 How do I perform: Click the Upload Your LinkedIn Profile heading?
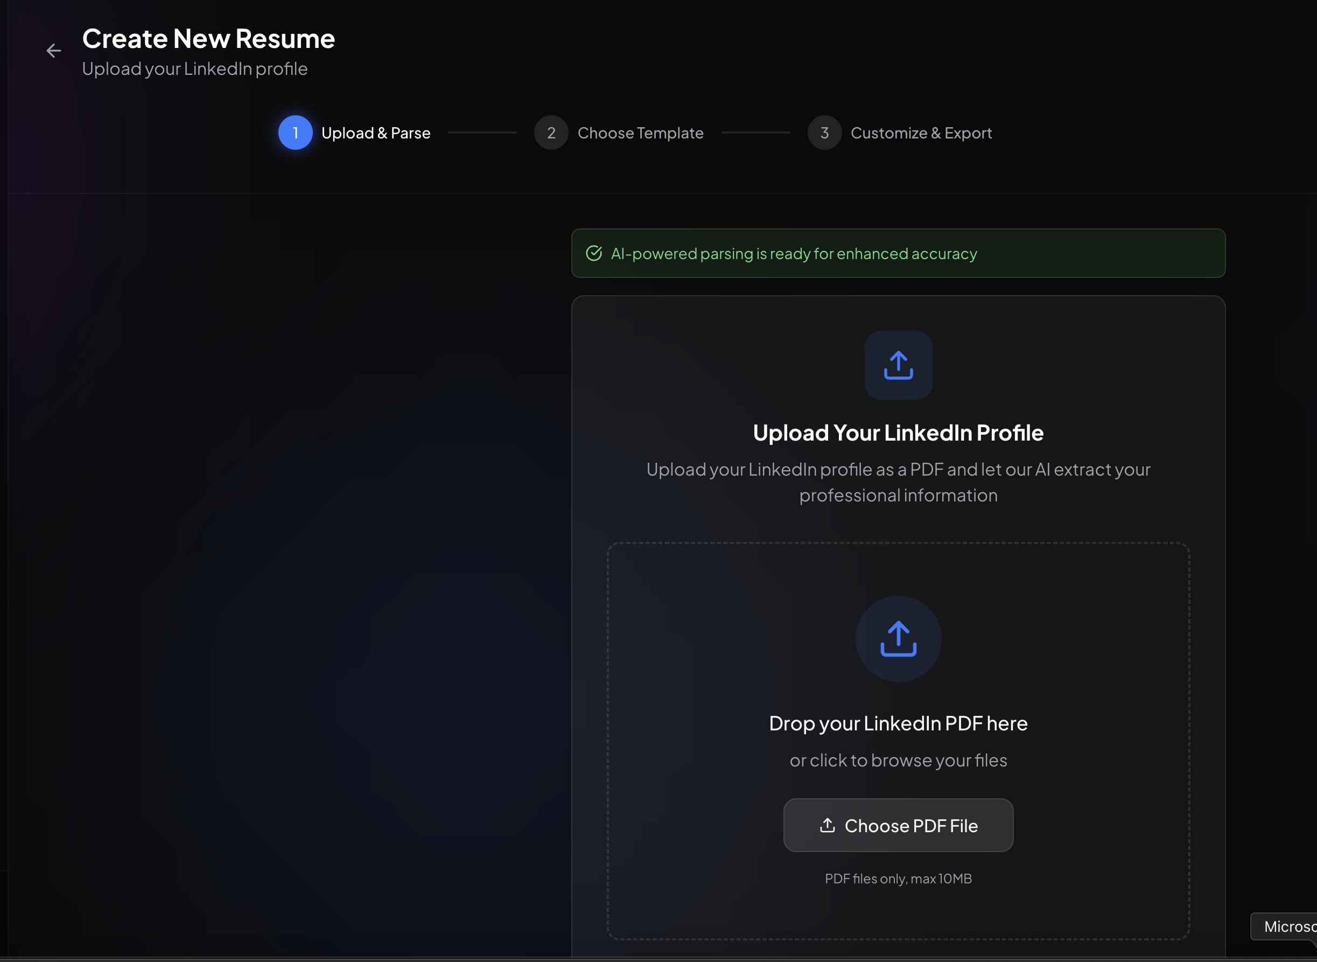click(x=898, y=433)
